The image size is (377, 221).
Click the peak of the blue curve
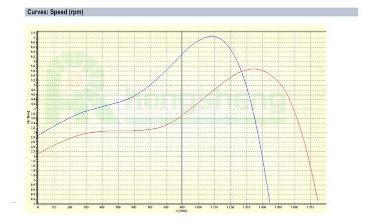tap(212, 36)
